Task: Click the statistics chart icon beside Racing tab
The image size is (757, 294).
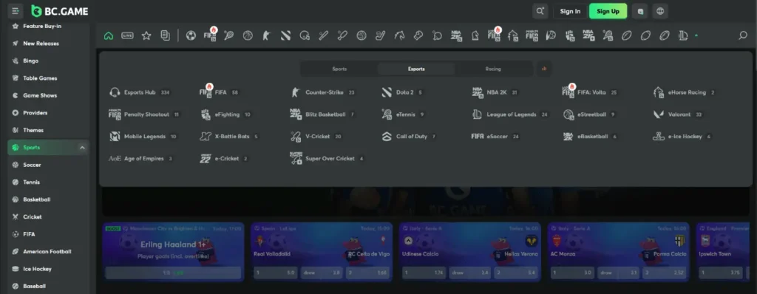Action: click(544, 69)
